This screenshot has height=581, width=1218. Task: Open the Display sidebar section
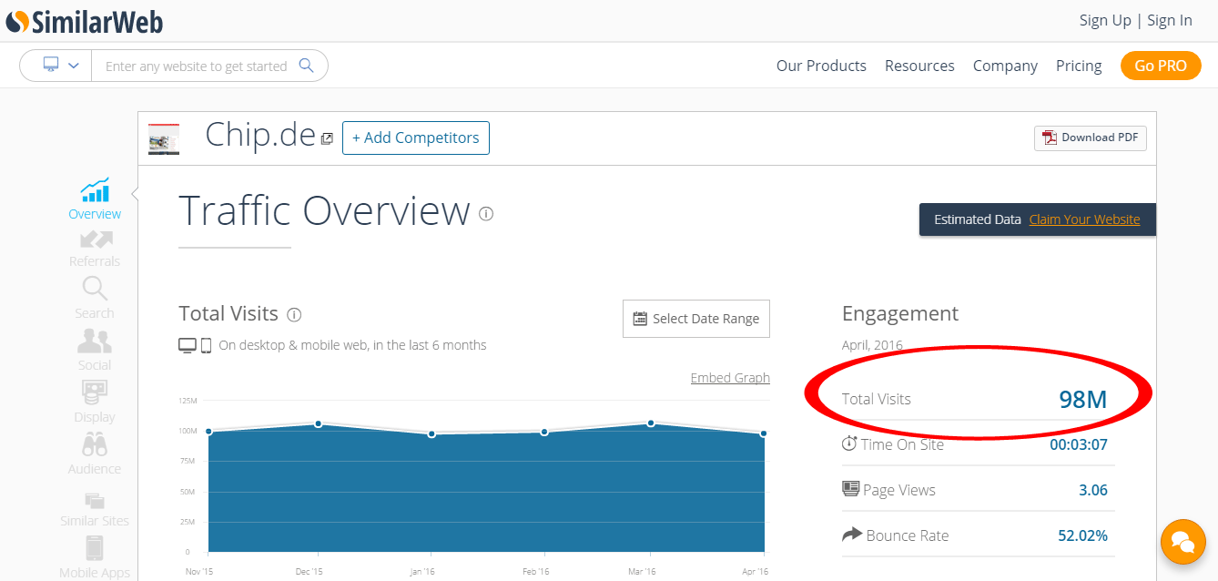[x=95, y=402]
